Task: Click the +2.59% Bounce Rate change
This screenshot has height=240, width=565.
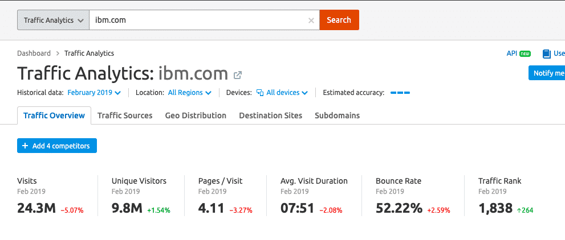Action: click(x=438, y=210)
